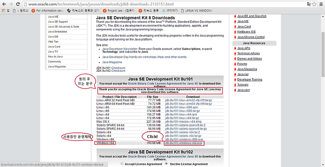Open the translate page icon in address bar

tap(309, 4)
